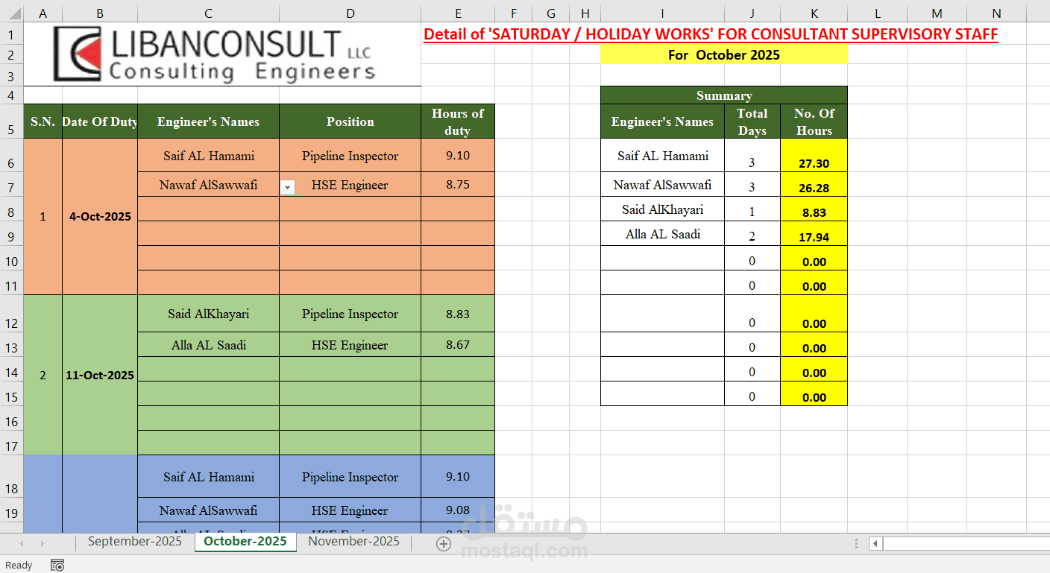Select the LIBANCONSULT logo image
Screen dimensions: 1050x573
click(215, 54)
